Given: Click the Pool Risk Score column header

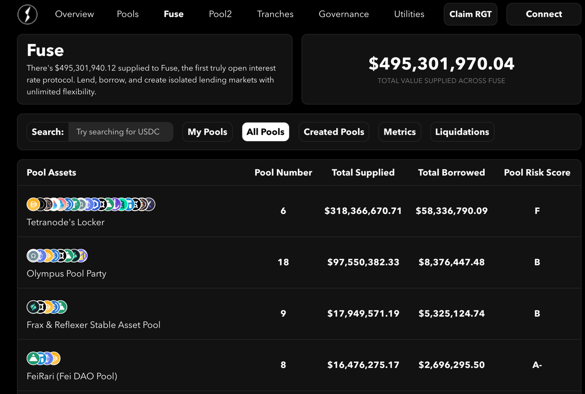Looking at the screenshot, I should click(x=537, y=173).
